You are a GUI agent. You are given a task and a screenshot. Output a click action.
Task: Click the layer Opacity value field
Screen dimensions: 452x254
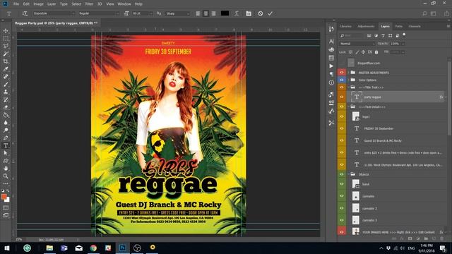(x=395, y=44)
